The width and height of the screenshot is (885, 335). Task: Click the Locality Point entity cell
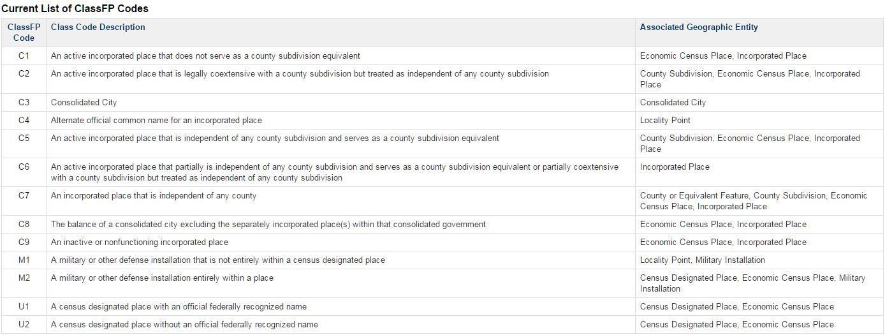point(665,121)
